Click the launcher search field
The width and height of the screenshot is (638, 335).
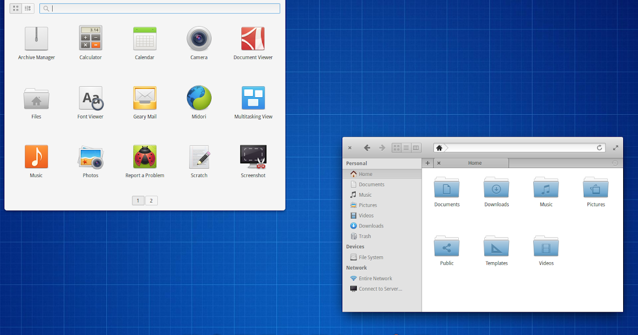(159, 9)
